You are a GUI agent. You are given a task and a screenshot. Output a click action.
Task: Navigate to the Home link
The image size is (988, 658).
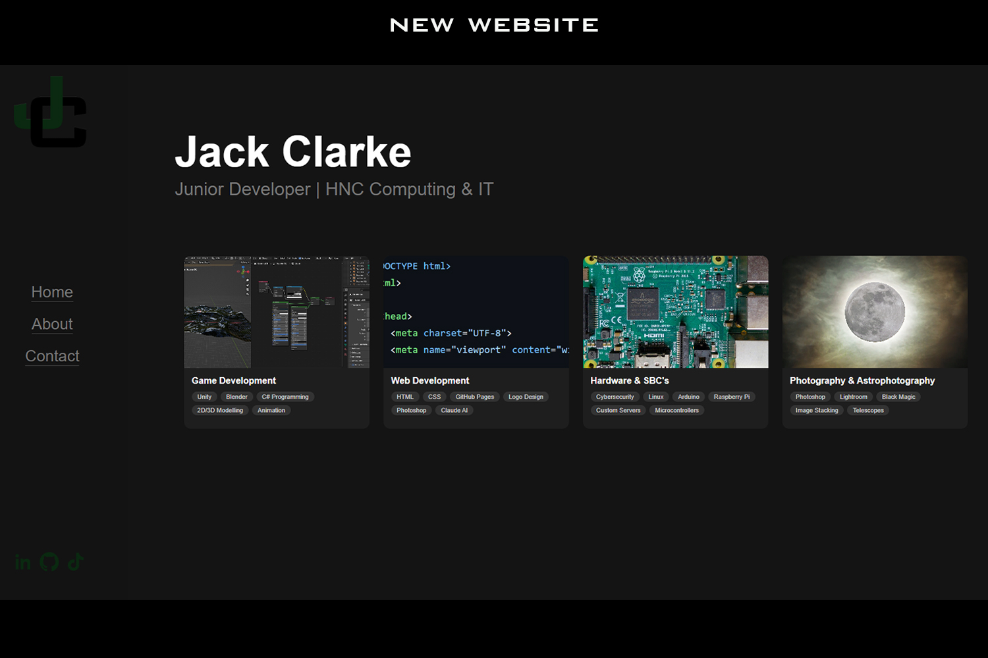coord(52,292)
